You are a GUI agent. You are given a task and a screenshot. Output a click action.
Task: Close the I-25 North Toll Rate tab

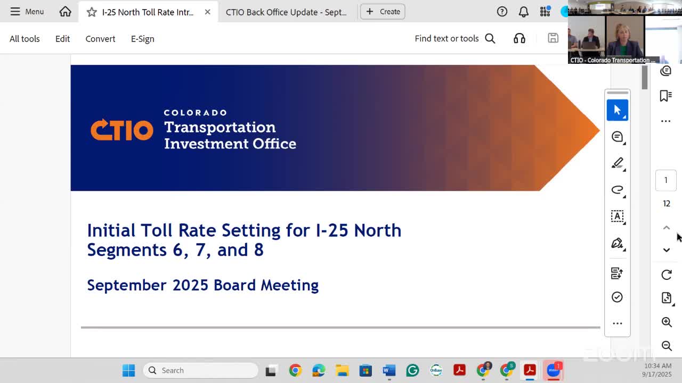point(207,12)
